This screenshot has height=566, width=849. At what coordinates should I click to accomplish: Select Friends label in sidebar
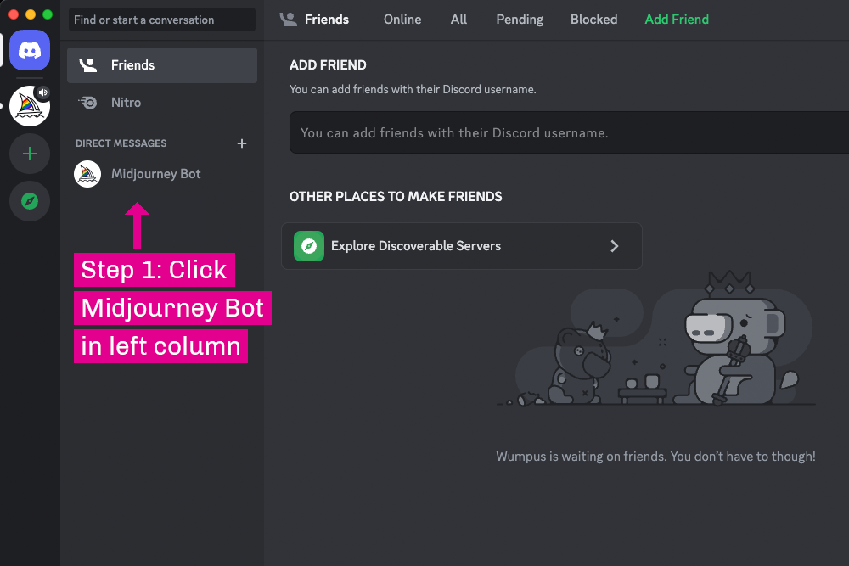pyautogui.click(x=132, y=65)
